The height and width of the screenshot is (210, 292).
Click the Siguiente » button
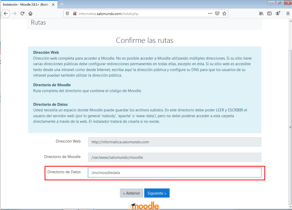157,193
